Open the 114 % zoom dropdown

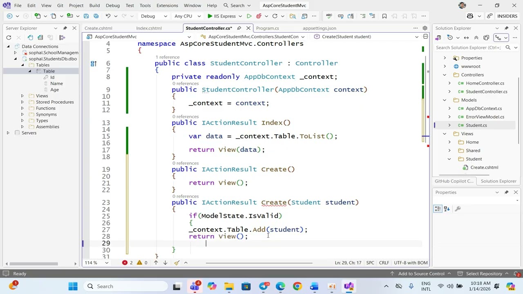pyautogui.click(x=96, y=263)
